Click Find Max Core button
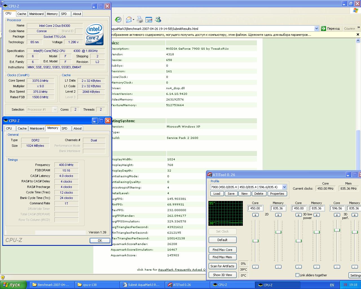361x289 pixels. 223,250
